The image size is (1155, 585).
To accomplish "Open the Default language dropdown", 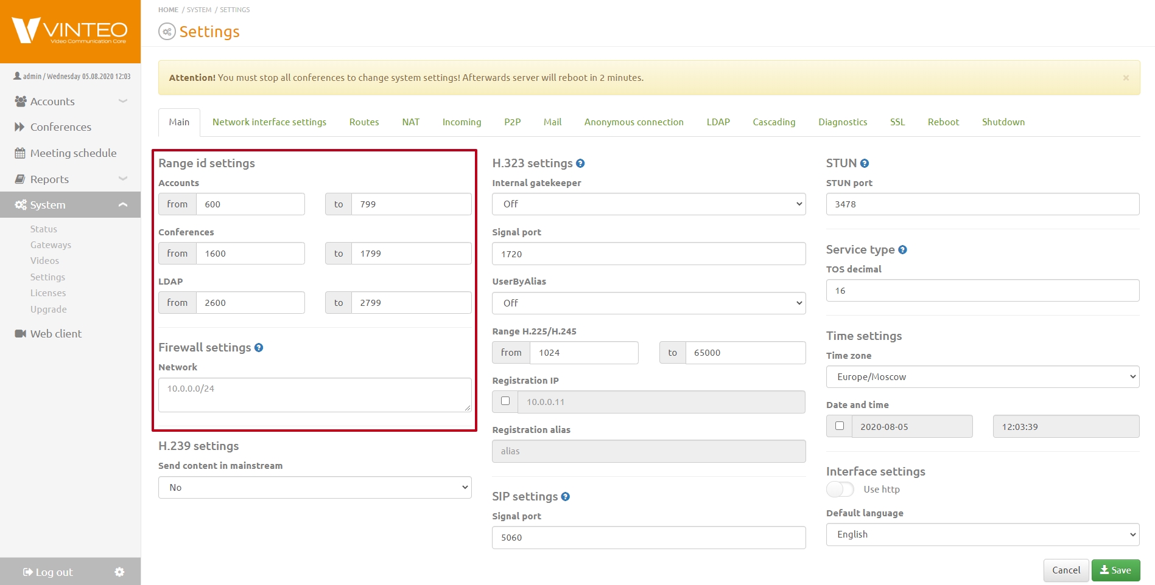I will (x=983, y=535).
